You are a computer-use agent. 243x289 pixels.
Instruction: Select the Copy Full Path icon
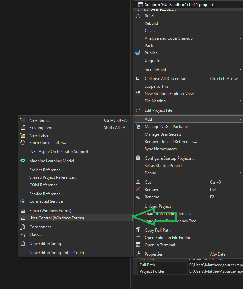[x=138, y=230]
